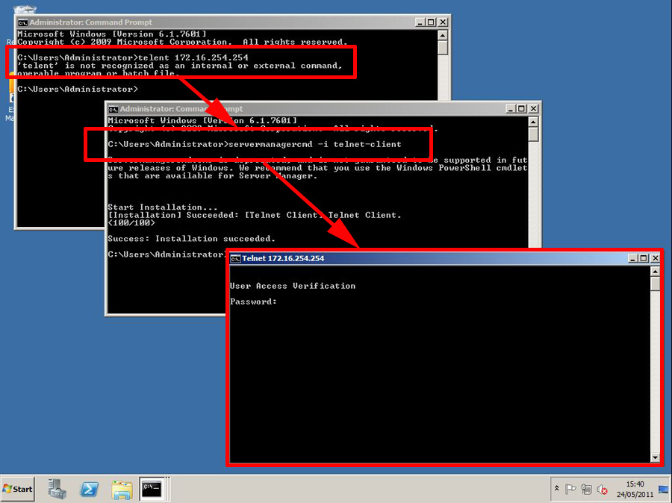
Task: Open the Action Center flag in the tray
Action: tap(572, 489)
